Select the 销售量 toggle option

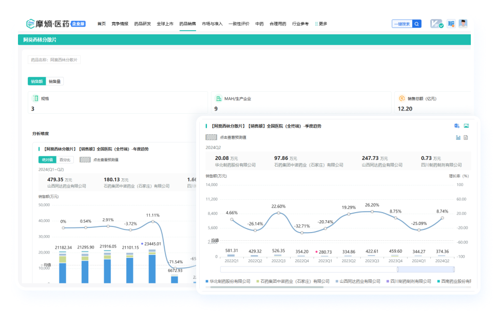pos(55,81)
